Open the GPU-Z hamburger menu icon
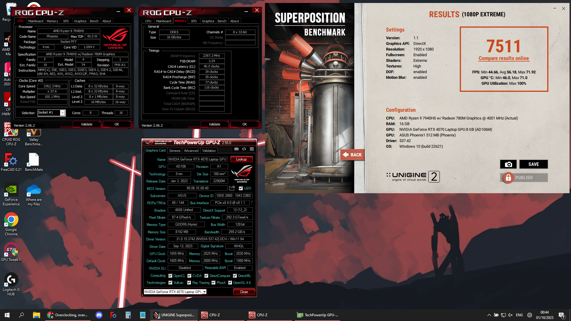The image size is (571, 321). pos(252,149)
